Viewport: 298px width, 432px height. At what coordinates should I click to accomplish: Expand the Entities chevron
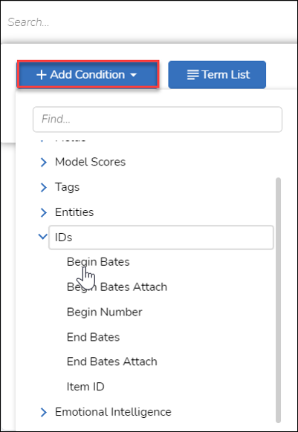43,212
